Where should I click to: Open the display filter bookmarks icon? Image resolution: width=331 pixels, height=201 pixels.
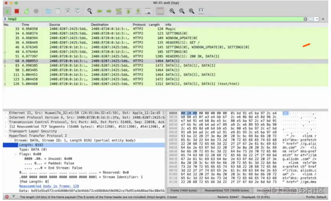pyautogui.click(x=5, y=19)
